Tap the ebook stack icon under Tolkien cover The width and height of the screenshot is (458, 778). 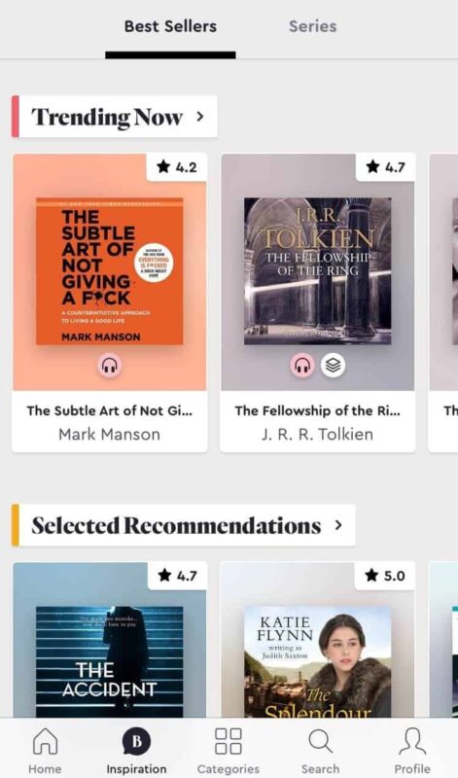click(x=333, y=366)
